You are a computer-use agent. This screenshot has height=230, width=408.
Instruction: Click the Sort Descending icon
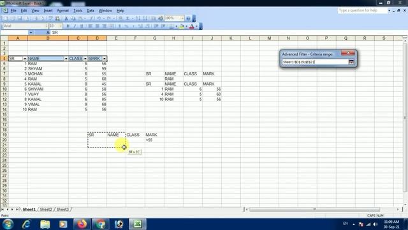[145, 19]
